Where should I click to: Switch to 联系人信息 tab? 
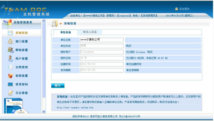90,32
